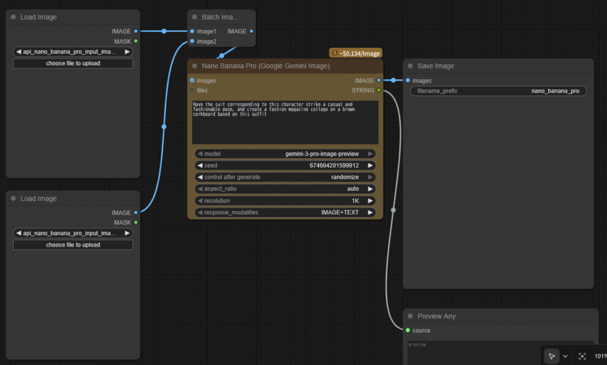
Task: Open the response_modalities dropdown
Action: tap(285, 212)
